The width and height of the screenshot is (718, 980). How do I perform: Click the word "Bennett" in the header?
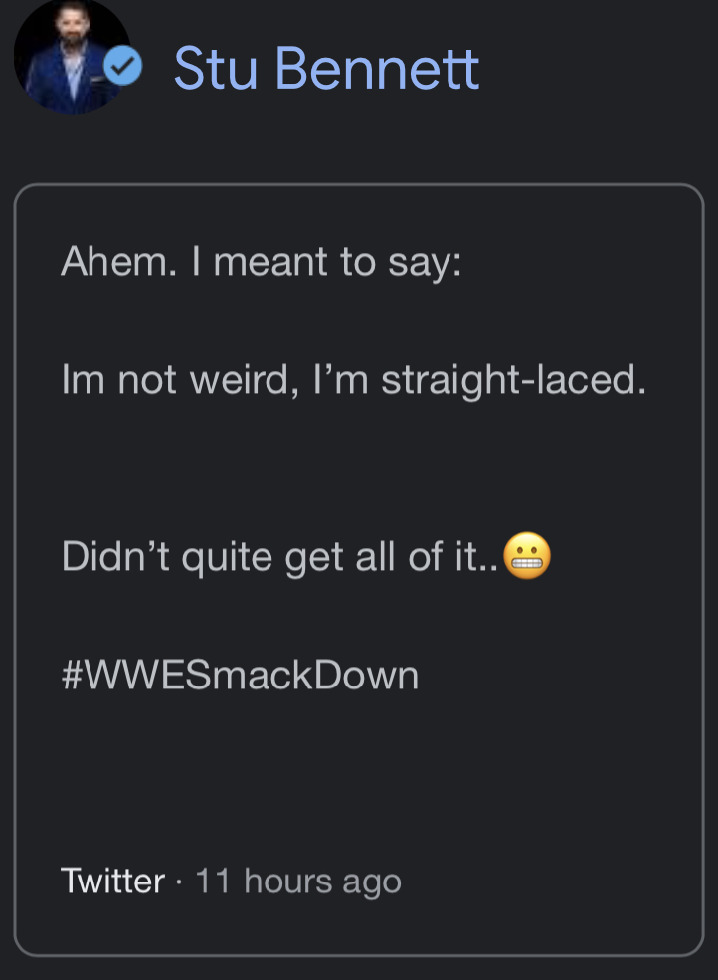tap(377, 68)
